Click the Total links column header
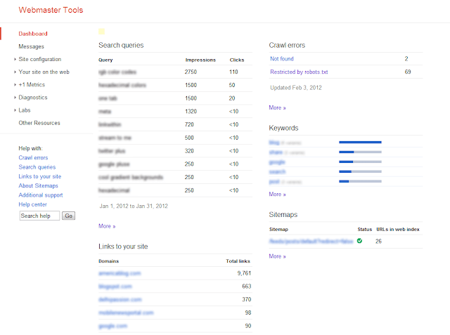The image size is (450, 335). 238,261
